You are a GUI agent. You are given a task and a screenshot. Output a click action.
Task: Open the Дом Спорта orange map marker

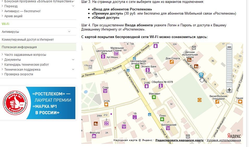[172, 62]
